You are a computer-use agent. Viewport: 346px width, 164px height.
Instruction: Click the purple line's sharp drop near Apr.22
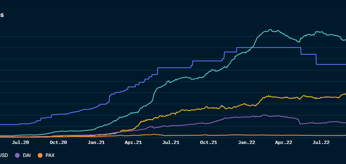pyautogui.click(x=299, y=121)
